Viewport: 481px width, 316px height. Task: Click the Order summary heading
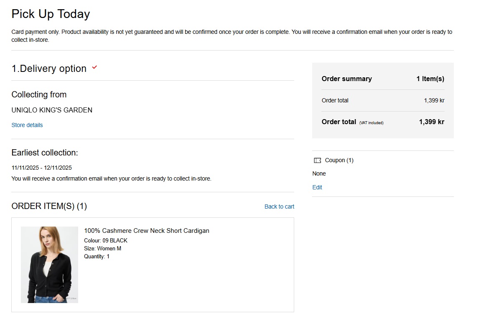[x=346, y=79]
